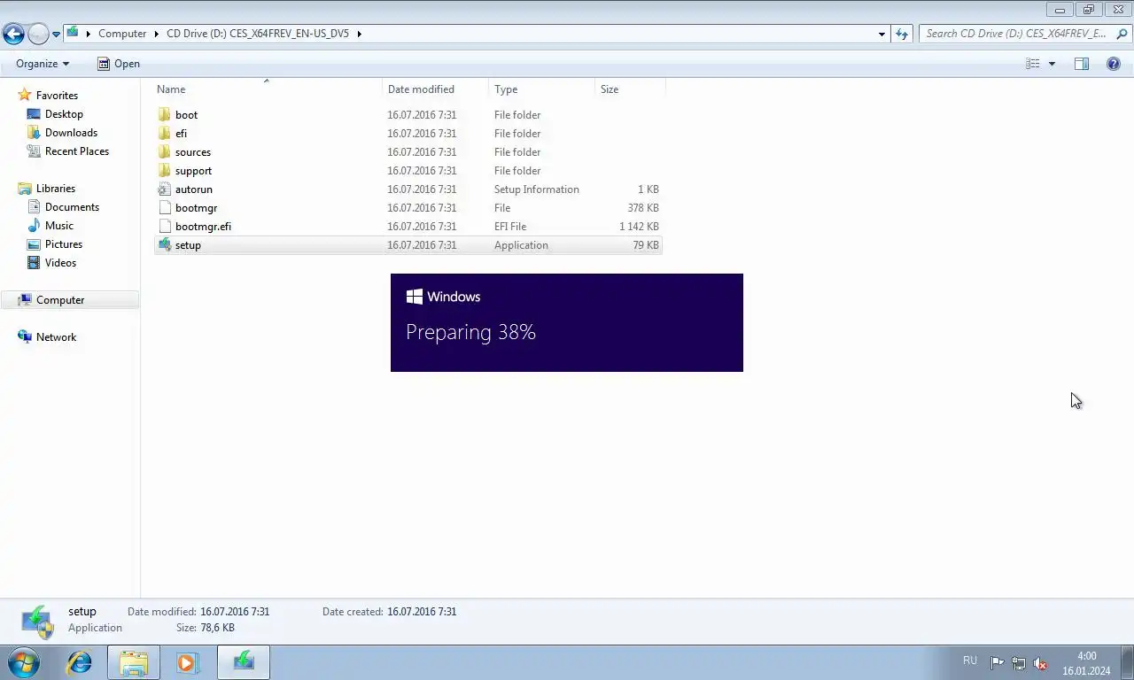The height and width of the screenshot is (680, 1134).
Task: Launch Windows Media Player from taskbar
Action: pyautogui.click(x=188, y=662)
